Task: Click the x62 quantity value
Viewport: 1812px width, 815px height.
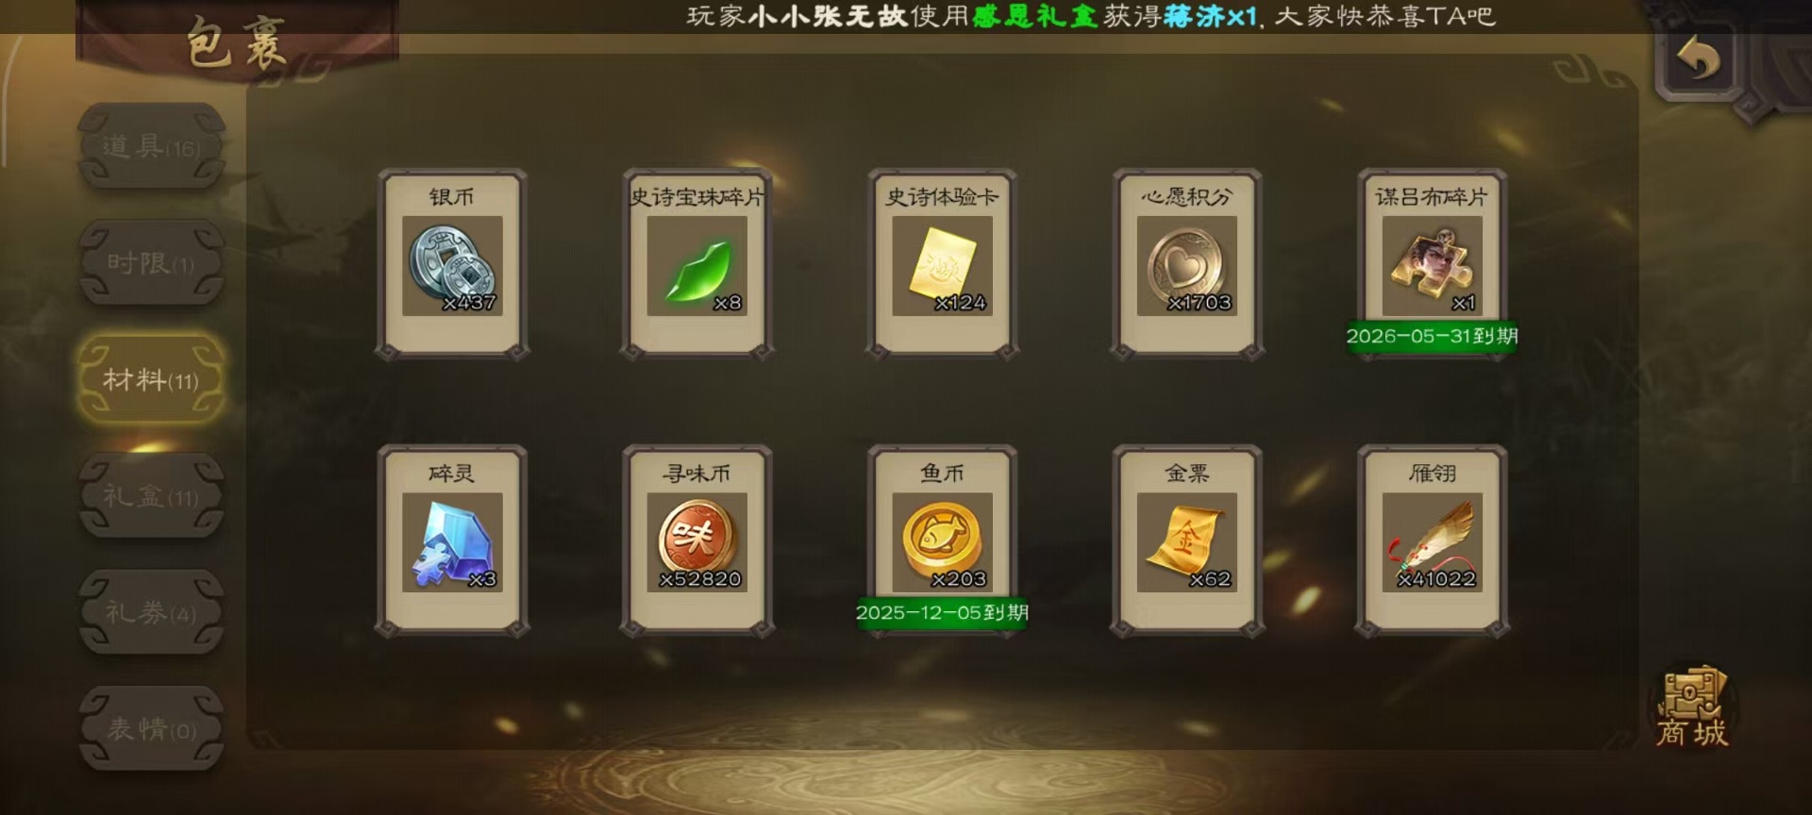Action: (1210, 579)
